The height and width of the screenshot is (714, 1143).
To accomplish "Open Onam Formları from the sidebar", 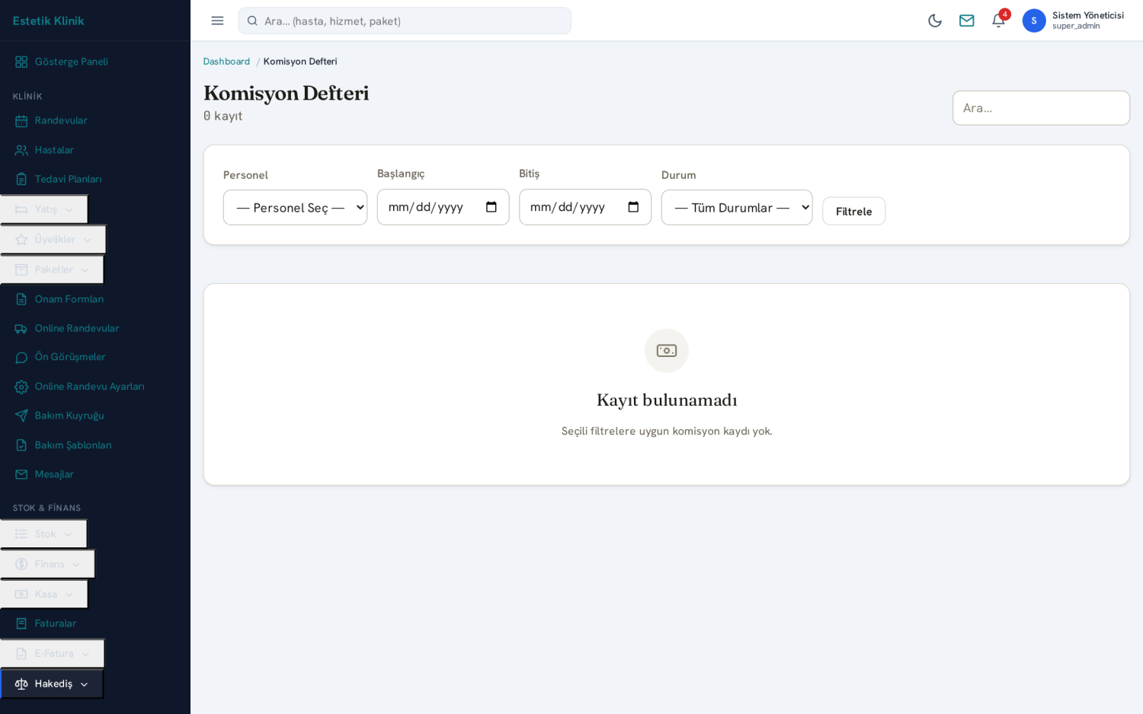I will point(69,299).
